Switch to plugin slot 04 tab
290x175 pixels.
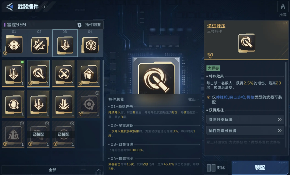click(90, 43)
